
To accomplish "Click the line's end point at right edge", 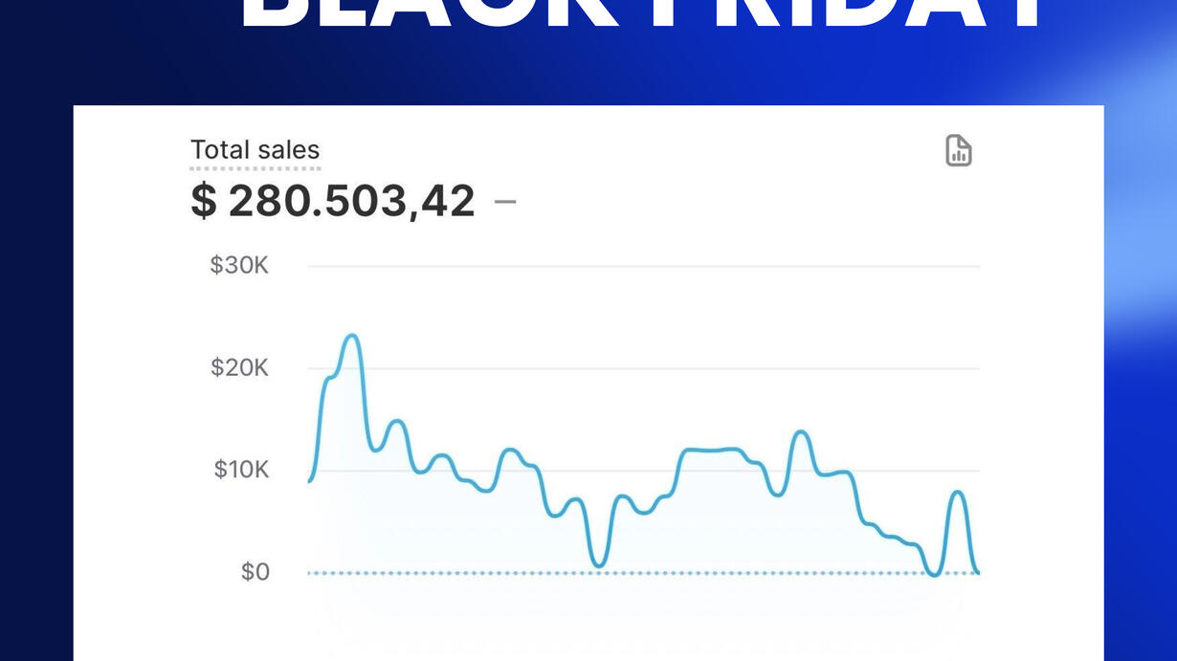I will point(977,572).
